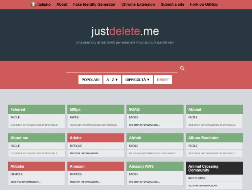Click the justdelete.me logo title
252x190 pixels.
[x=125, y=31]
